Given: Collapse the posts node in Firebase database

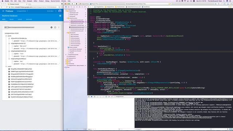Looking at the screenshot, I should (x=6, y=36).
